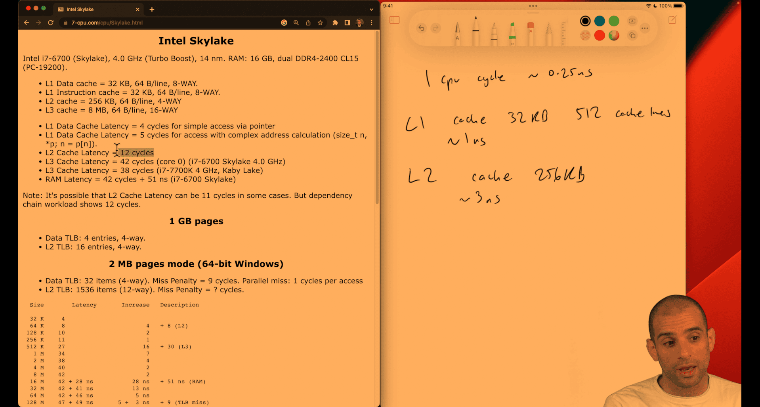Toggle the notes sidebar panel

coord(394,20)
